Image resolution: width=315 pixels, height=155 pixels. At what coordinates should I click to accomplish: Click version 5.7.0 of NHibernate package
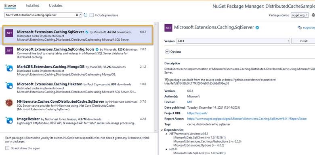(x=143, y=101)
